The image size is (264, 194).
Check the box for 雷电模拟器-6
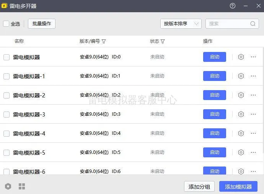[7, 171]
